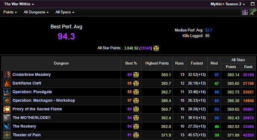Click the medal icon in Mechagon - Workshop row
257x140 pixels.
[x=136, y=101]
